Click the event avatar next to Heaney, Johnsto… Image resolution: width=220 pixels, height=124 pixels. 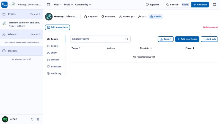pos(49,17)
